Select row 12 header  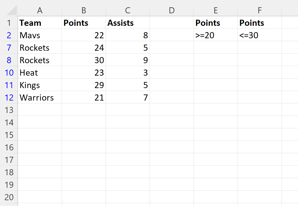[9, 98]
